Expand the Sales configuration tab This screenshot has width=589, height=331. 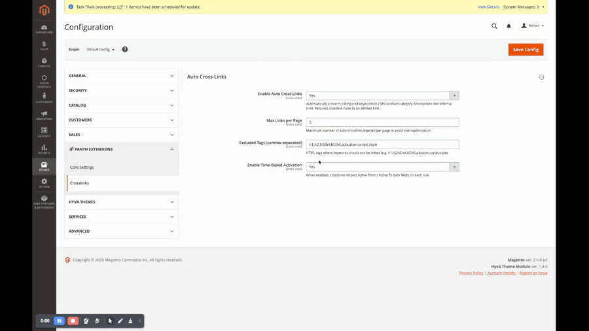pos(122,135)
